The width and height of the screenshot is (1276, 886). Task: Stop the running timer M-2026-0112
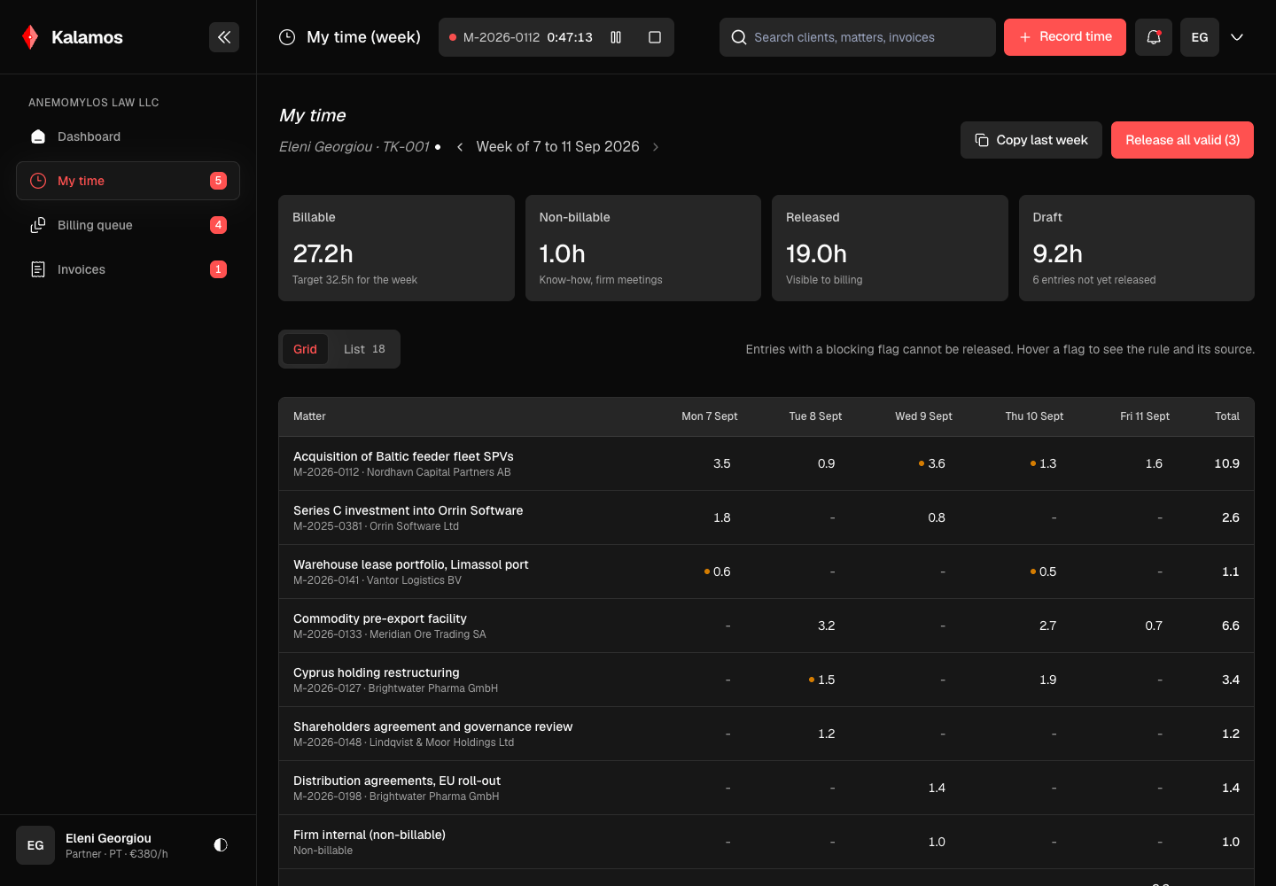655,37
